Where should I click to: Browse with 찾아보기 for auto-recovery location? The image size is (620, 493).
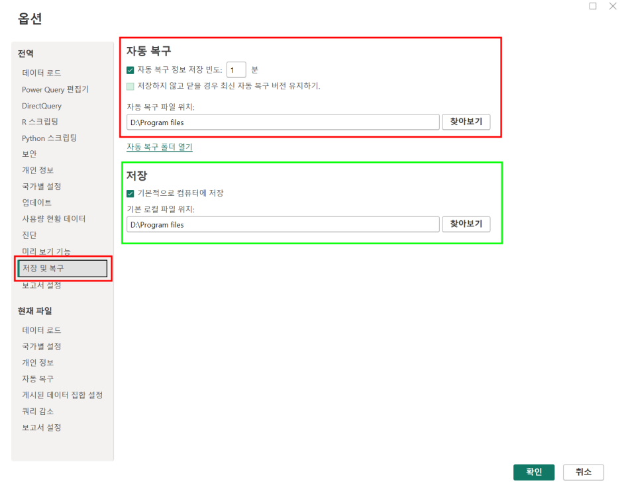pos(466,122)
